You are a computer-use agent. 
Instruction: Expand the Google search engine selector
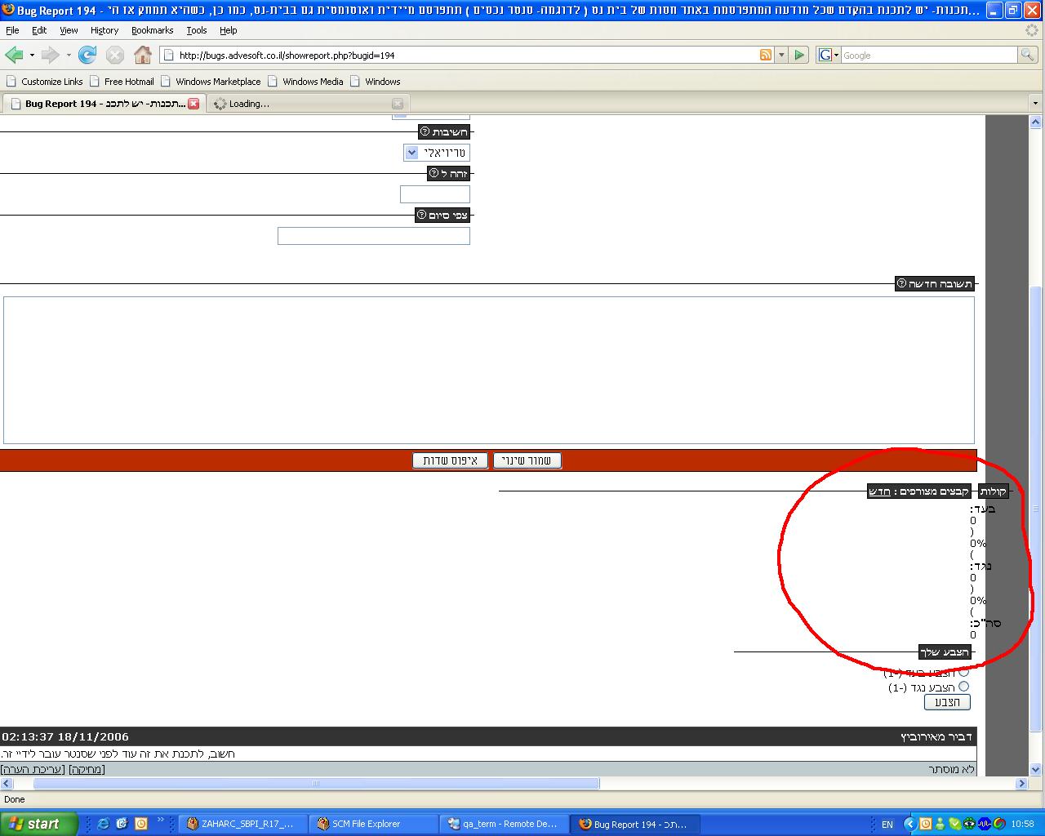pos(829,55)
